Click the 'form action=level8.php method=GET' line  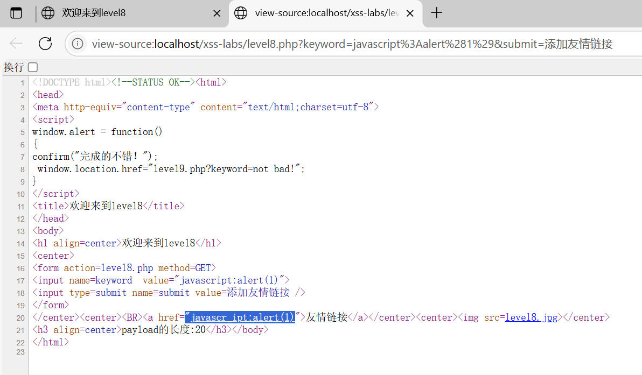pyautogui.click(x=124, y=268)
